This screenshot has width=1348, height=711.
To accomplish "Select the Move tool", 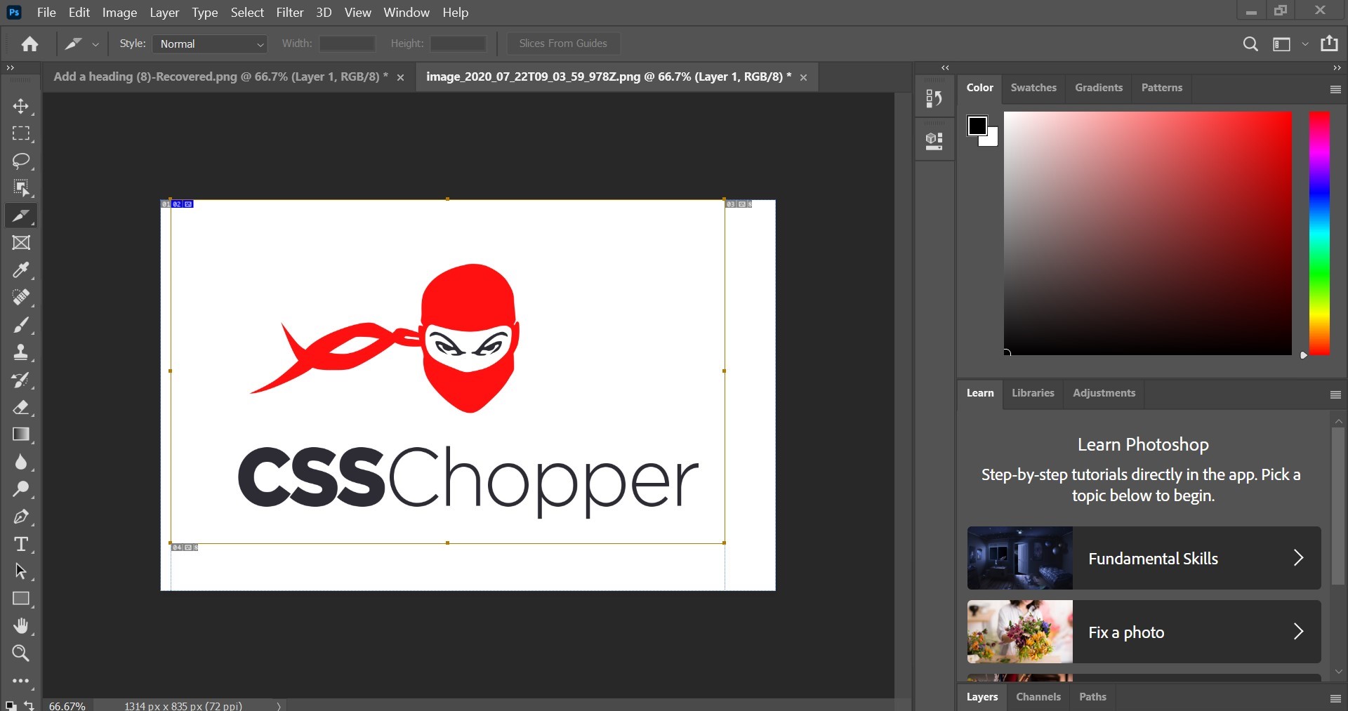I will click(20, 106).
